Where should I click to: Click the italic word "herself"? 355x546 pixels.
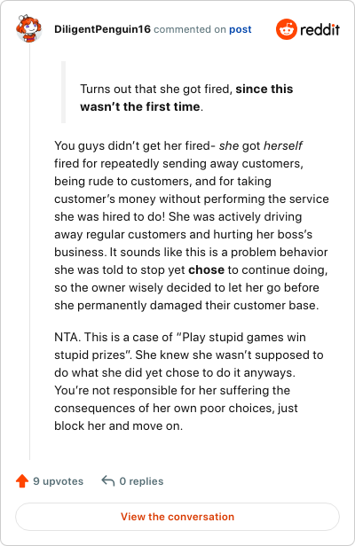click(283, 145)
